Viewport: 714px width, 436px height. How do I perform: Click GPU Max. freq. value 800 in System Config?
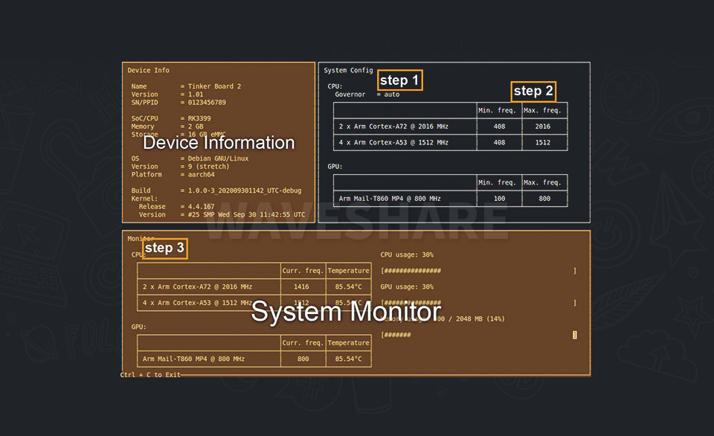click(544, 199)
